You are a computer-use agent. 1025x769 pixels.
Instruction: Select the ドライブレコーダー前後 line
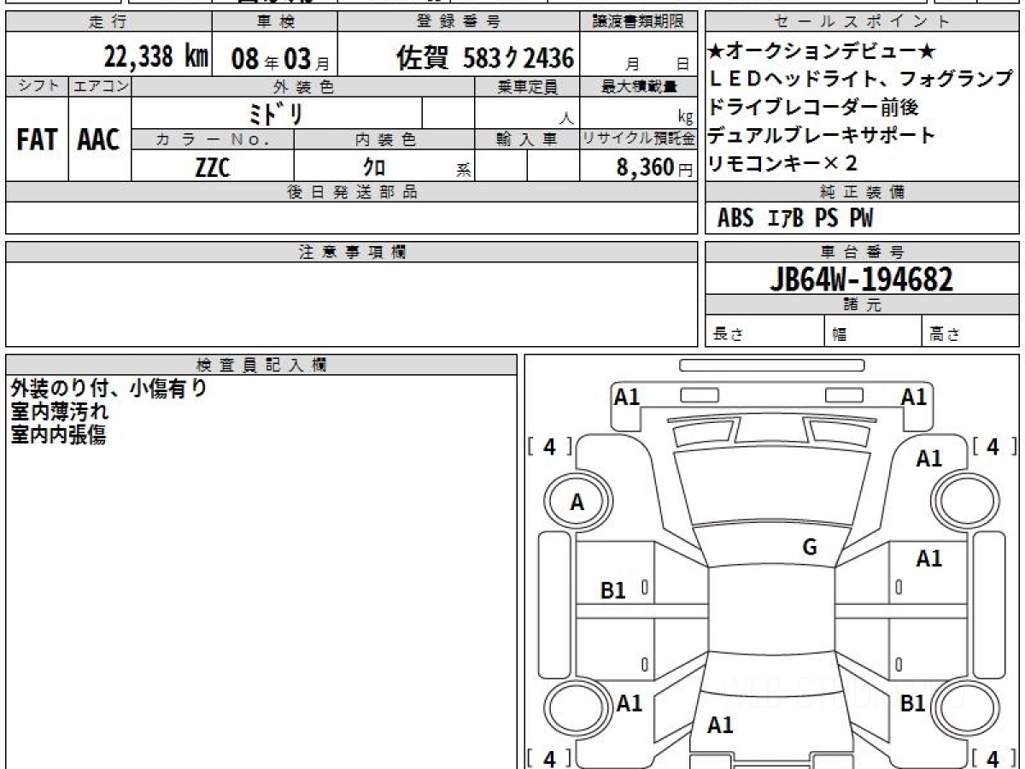click(x=813, y=108)
